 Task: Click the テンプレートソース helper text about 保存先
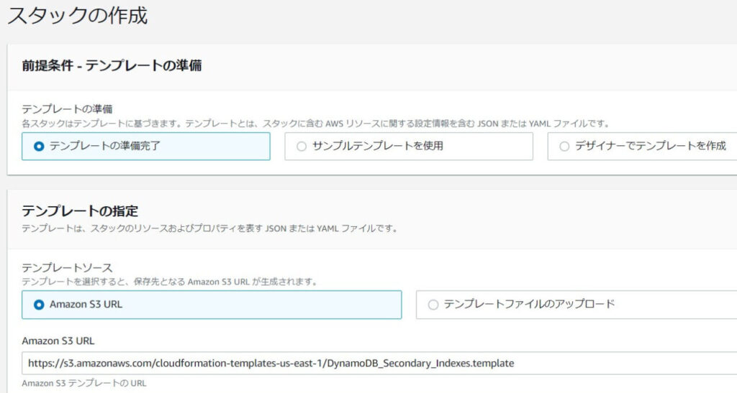click(170, 282)
